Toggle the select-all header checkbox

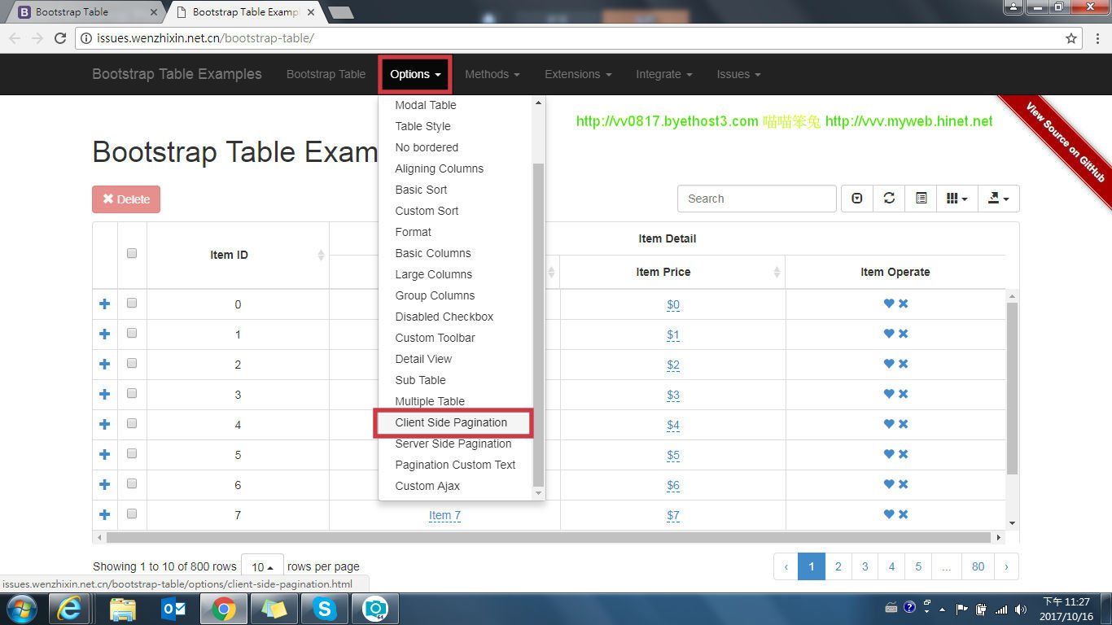(132, 253)
